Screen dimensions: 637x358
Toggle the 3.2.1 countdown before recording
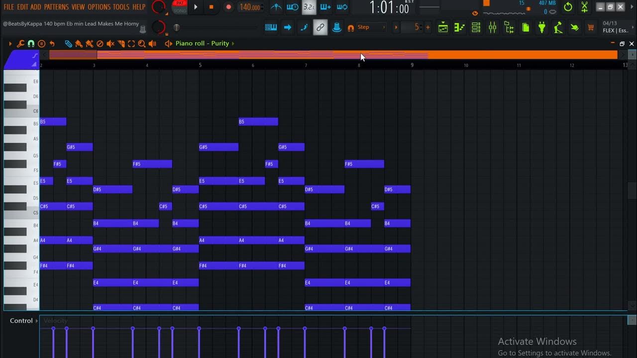[309, 7]
